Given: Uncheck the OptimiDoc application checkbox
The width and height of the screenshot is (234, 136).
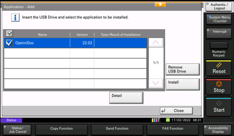Looking at the screenshot, I should coord(9,43).
